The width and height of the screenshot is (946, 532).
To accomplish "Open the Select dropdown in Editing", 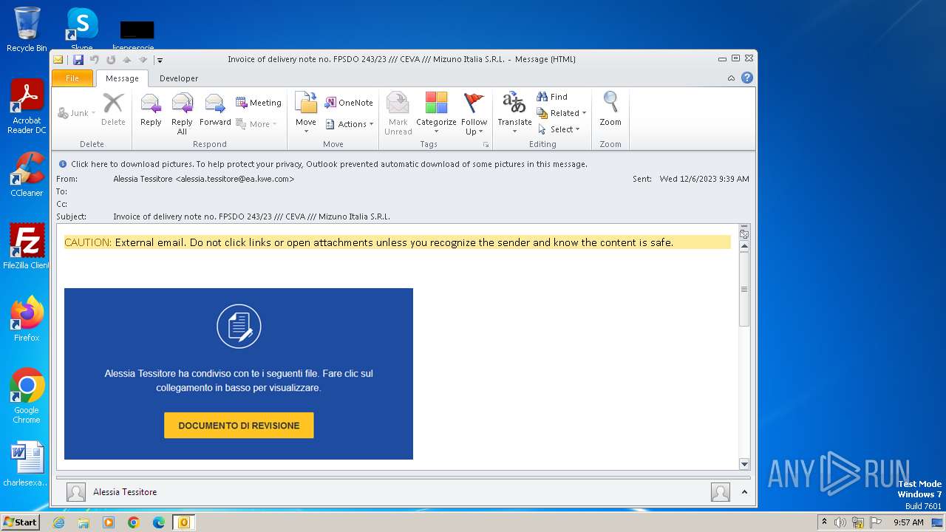I will tap(559, 129).
